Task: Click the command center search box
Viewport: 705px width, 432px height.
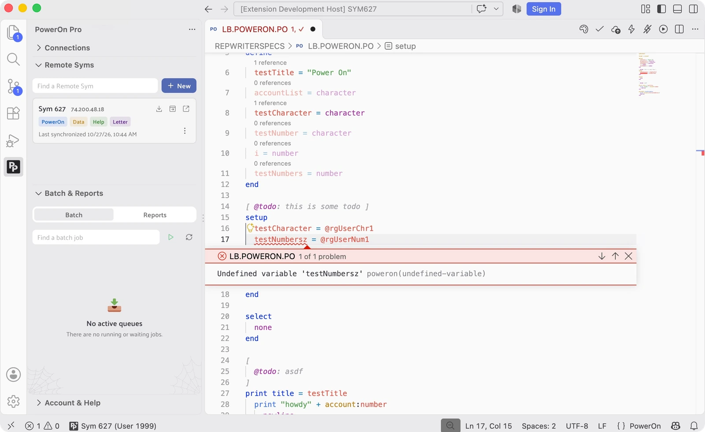Action: coord(352,9)
